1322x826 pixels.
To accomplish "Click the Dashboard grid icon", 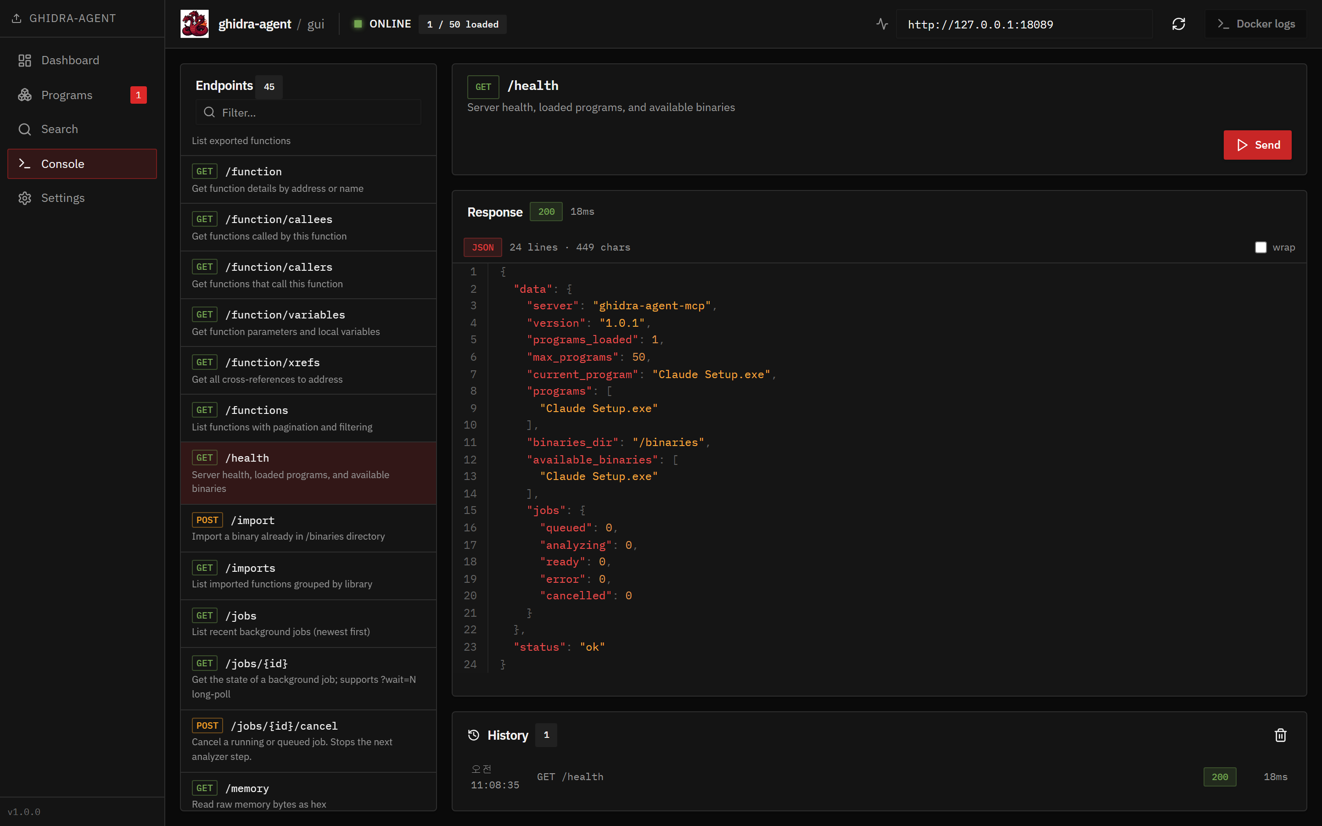I will coord(25,60).
